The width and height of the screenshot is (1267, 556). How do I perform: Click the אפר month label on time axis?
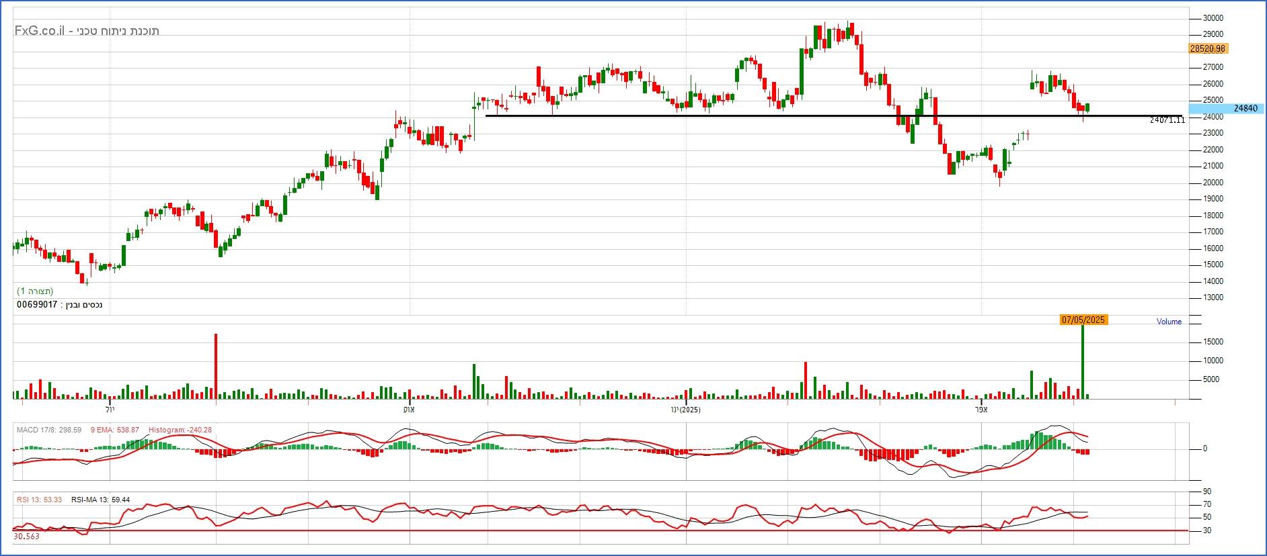[981, 409]
